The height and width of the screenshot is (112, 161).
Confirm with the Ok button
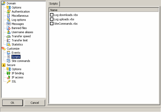coord(13,103)
